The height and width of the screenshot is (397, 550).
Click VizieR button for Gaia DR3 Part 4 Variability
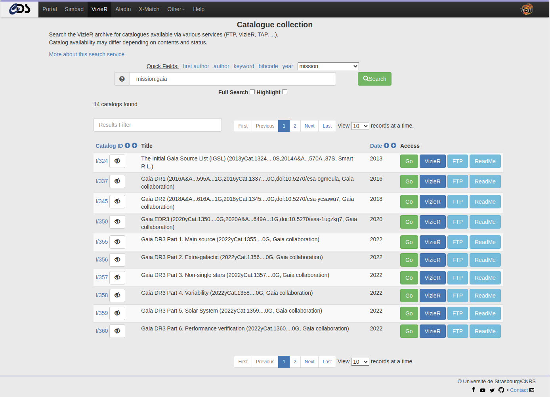click(x=433, y=296)
